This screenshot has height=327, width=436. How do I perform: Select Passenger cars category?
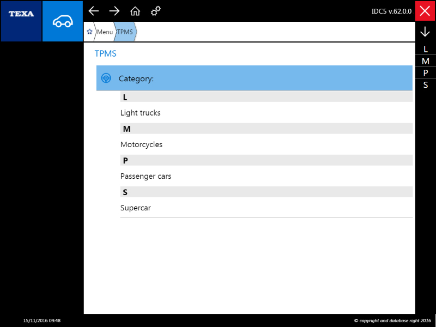pyautogui.click(x=146, y=176)
